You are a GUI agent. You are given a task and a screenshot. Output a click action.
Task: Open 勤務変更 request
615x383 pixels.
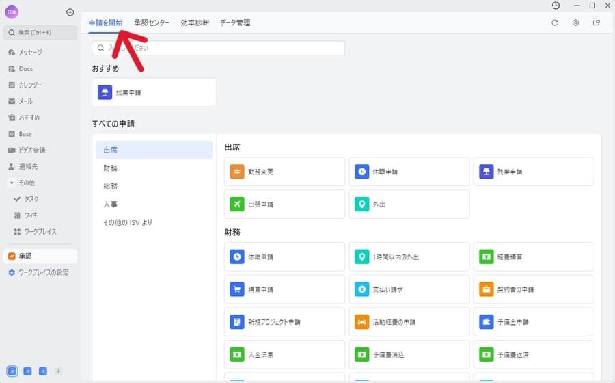(x=284, y=172)
